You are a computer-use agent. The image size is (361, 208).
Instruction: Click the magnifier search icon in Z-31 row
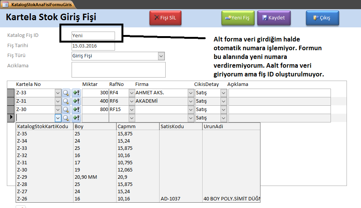[66, 101]
